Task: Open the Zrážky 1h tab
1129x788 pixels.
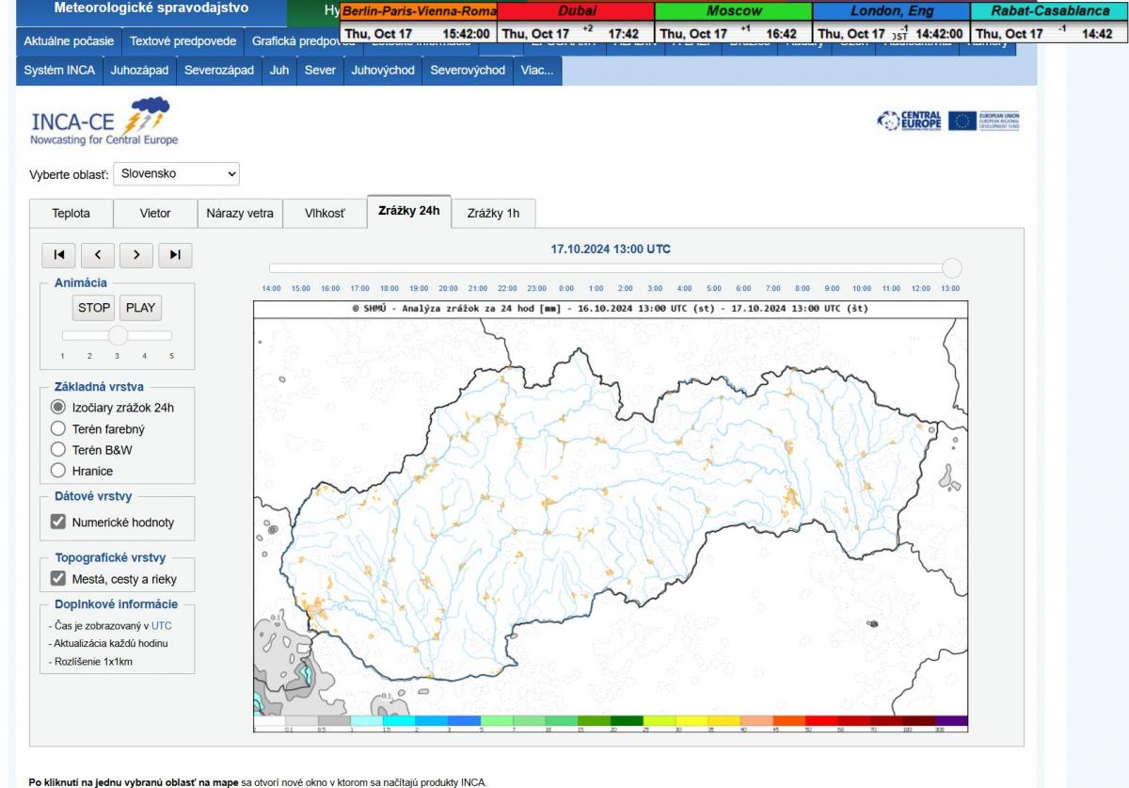Action: tap(493, 214)
